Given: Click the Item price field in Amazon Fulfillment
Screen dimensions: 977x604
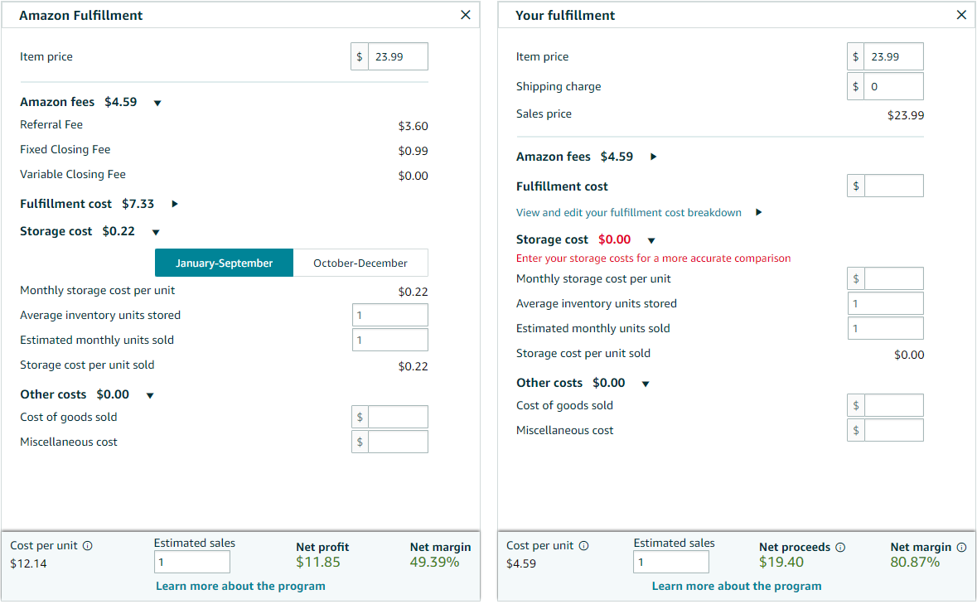Looking at the screenshot, I should 397,56.
